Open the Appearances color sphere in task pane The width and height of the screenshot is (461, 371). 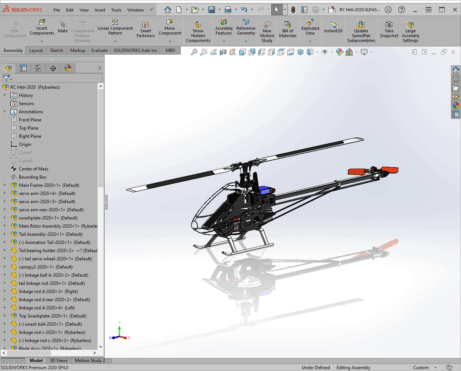click(456, 105)
